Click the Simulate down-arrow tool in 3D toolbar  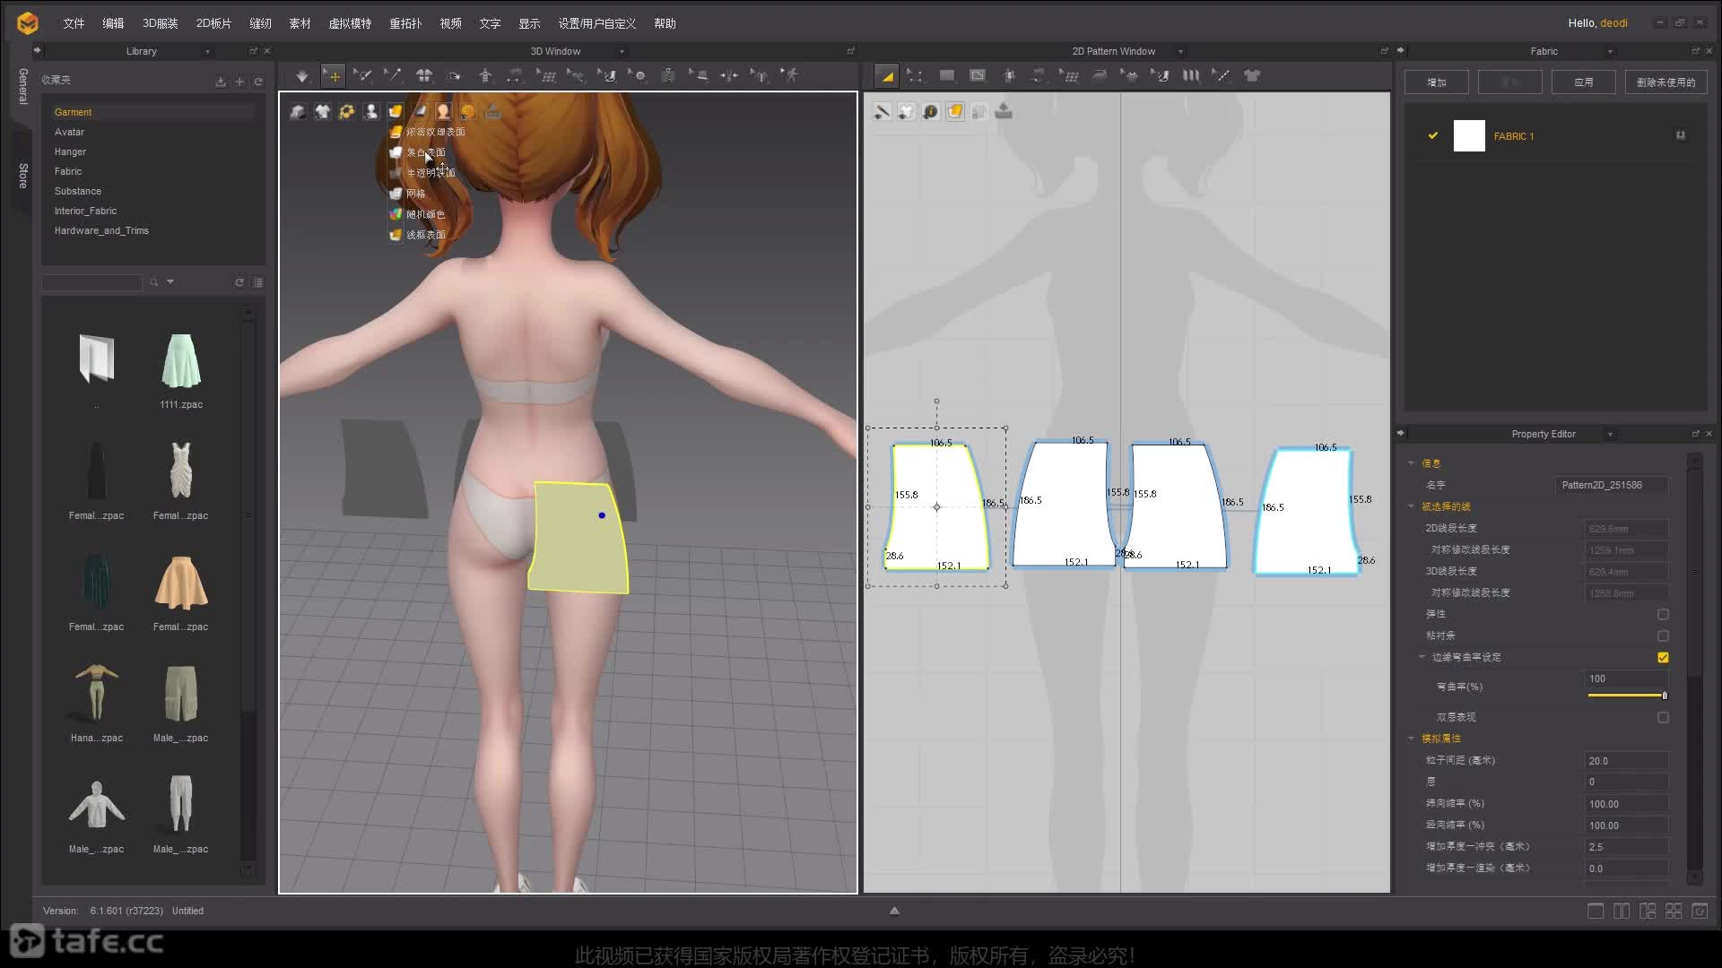coord(302,76)
